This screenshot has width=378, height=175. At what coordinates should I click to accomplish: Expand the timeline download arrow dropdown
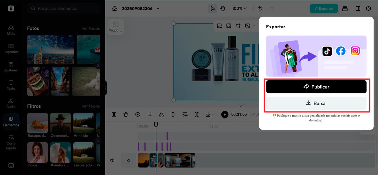pos(210,115)
